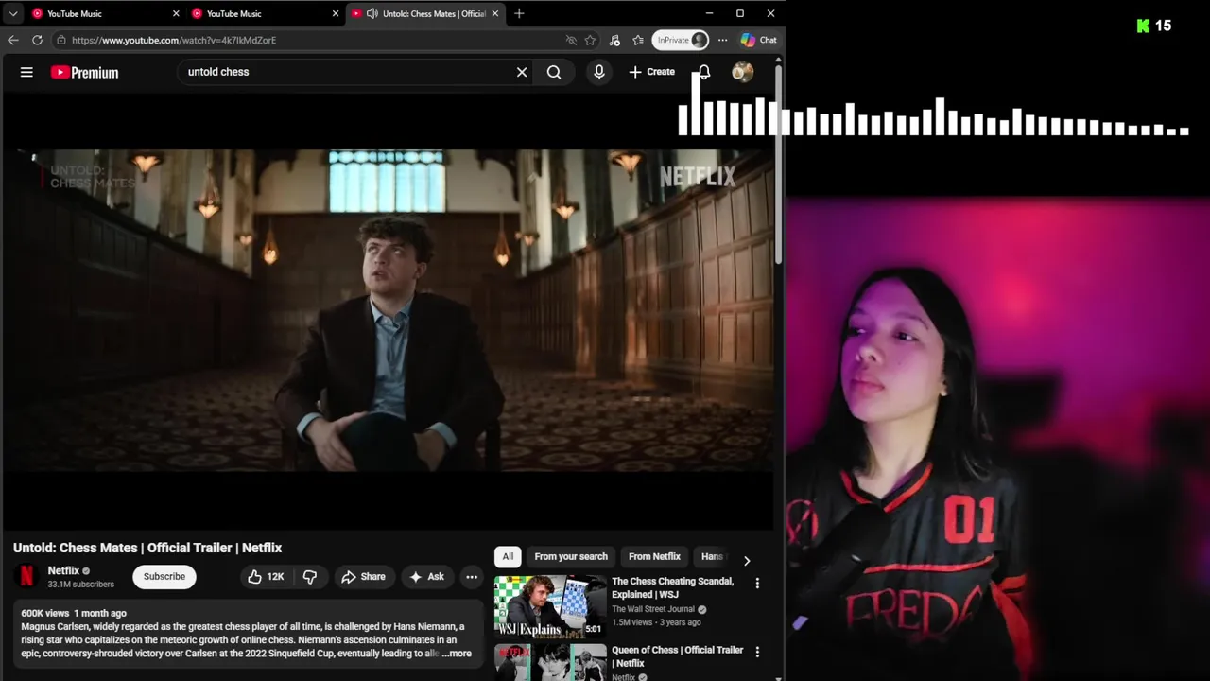View site information lock icon
Screen dimensions: 1210x681
click(x=60, y=40)
